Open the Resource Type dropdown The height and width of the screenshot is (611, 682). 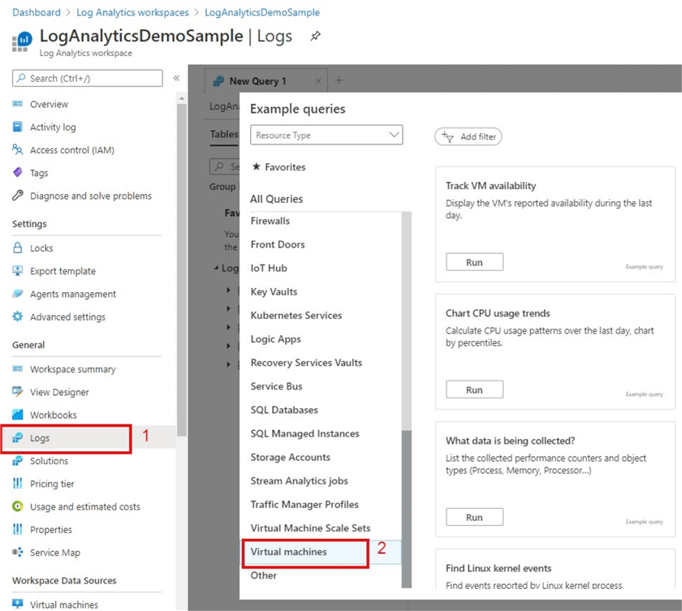(x=326, y=136)
